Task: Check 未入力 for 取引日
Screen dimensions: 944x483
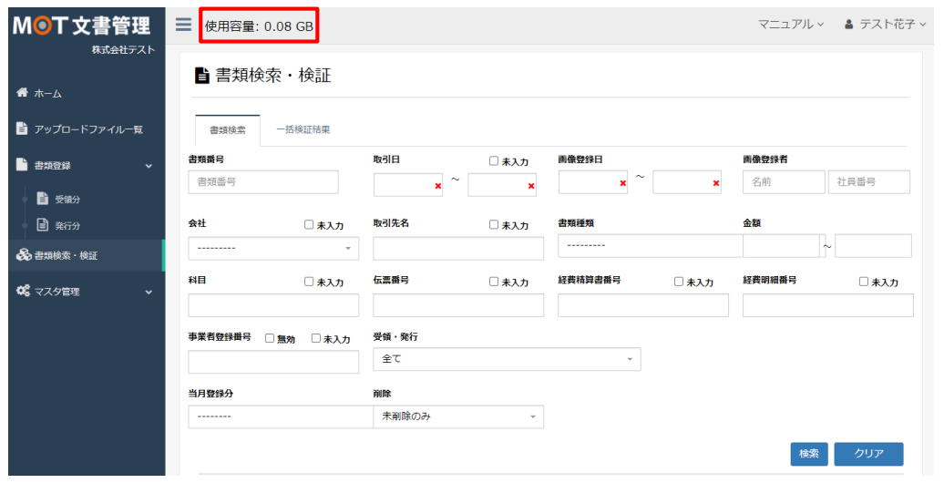Action: tap(494, 160)
